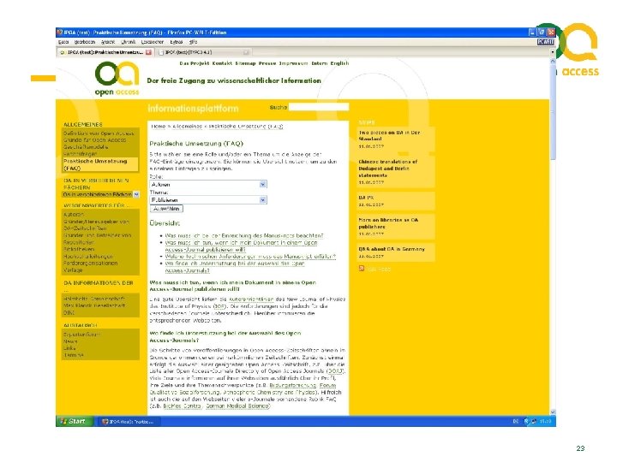
Task: Click the vertical scrollbar thumb
Action: point(553,112)
